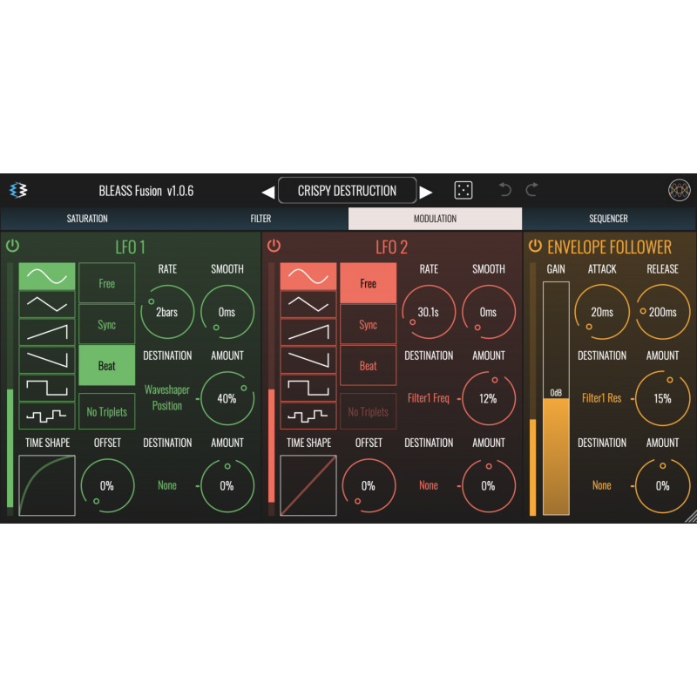Go to next preset with right arrow

click(426, 192)
